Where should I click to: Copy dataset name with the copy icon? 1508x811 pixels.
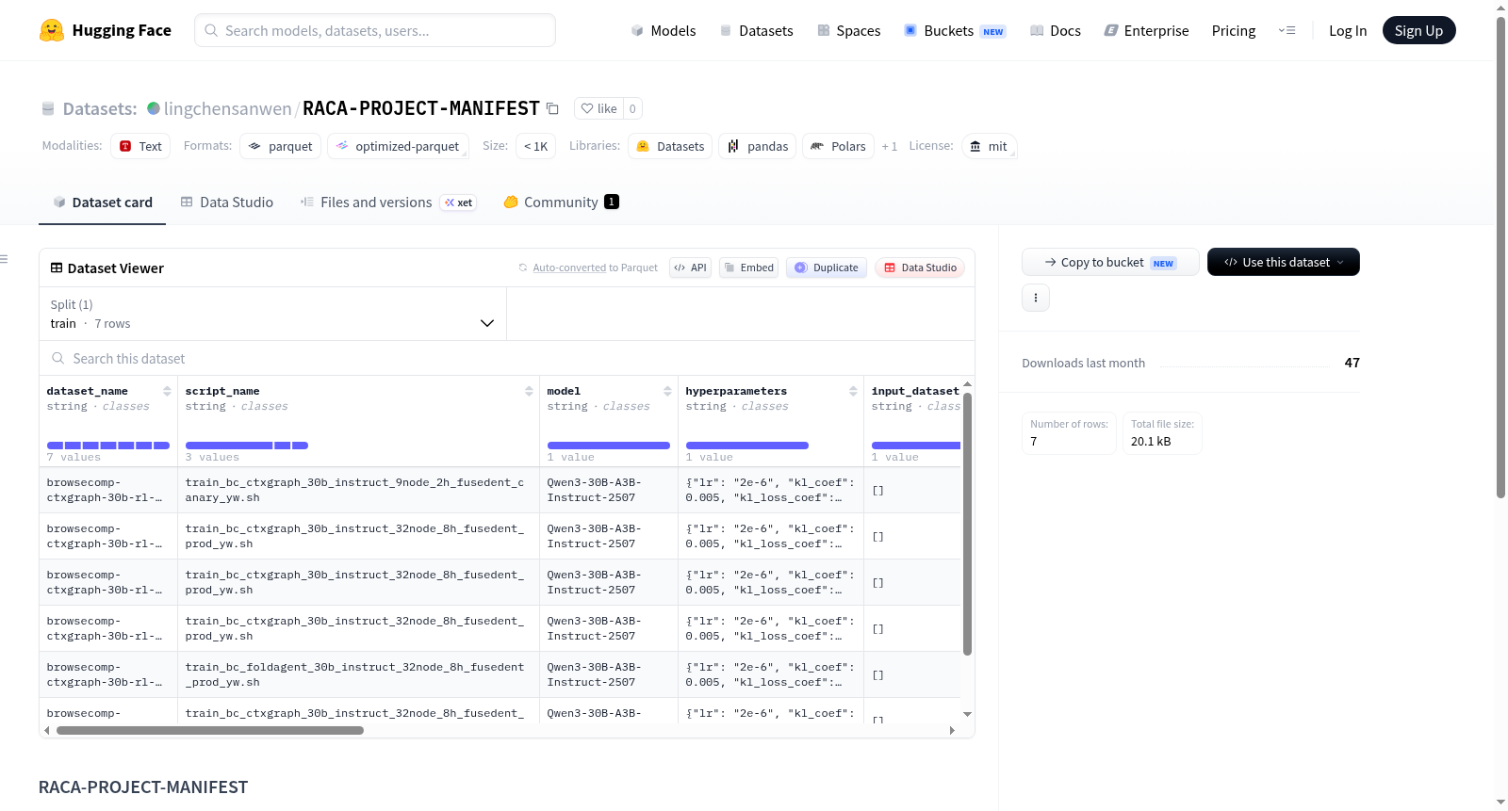coord(553,108)
